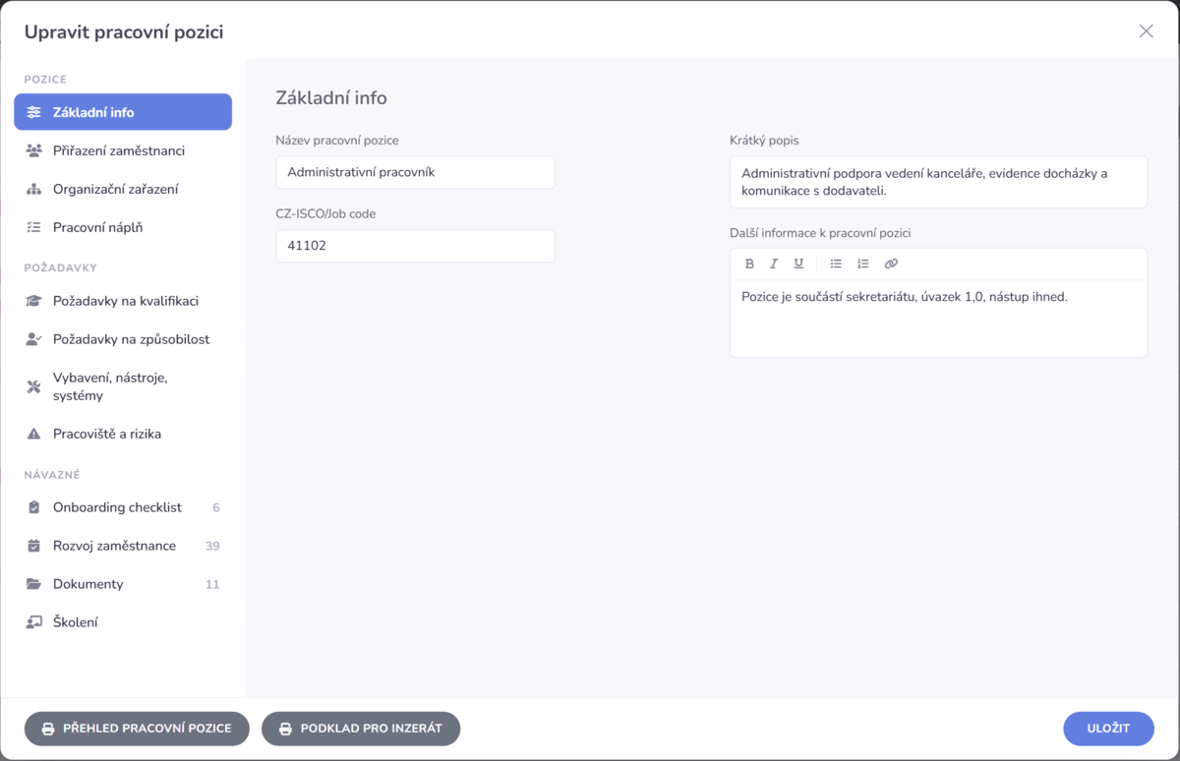Image resolution: width=1180 pixels, height=761 pixels.
Task: Click the folder icon for Dokumenty
Action: [34, 584]
